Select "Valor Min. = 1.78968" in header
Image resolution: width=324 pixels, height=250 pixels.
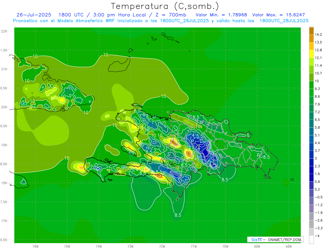pos(221,15)
